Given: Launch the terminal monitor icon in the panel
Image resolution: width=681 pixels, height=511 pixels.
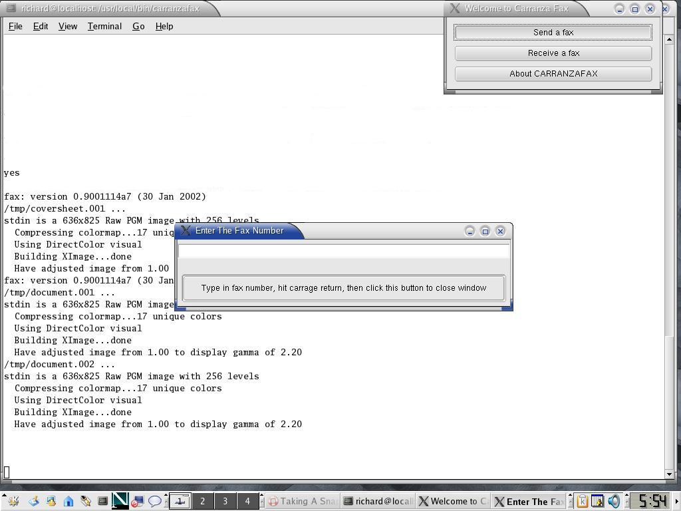Looking at the screenshot, I should pos(102,501).
